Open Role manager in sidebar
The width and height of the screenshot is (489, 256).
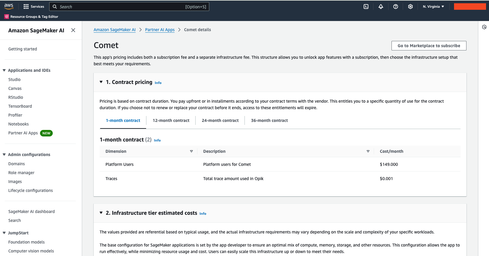21,173
